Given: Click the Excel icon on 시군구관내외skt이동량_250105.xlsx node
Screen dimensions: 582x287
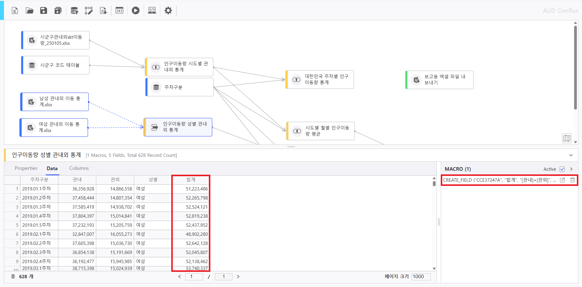Looking at the screenshot, I should point(32,40).
